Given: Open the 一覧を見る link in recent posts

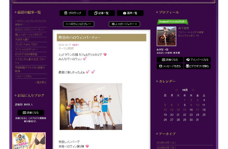Looking at the screenshot, I should [40, 82].
